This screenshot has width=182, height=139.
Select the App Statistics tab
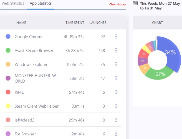[41, 4]
